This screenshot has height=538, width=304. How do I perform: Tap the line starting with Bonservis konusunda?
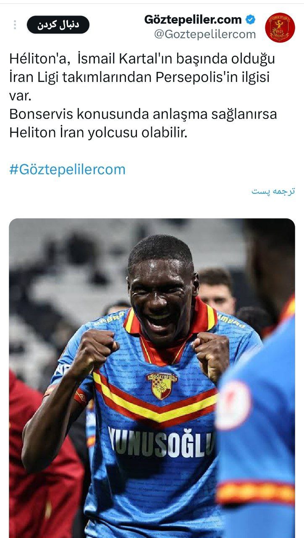pos(143,114)
